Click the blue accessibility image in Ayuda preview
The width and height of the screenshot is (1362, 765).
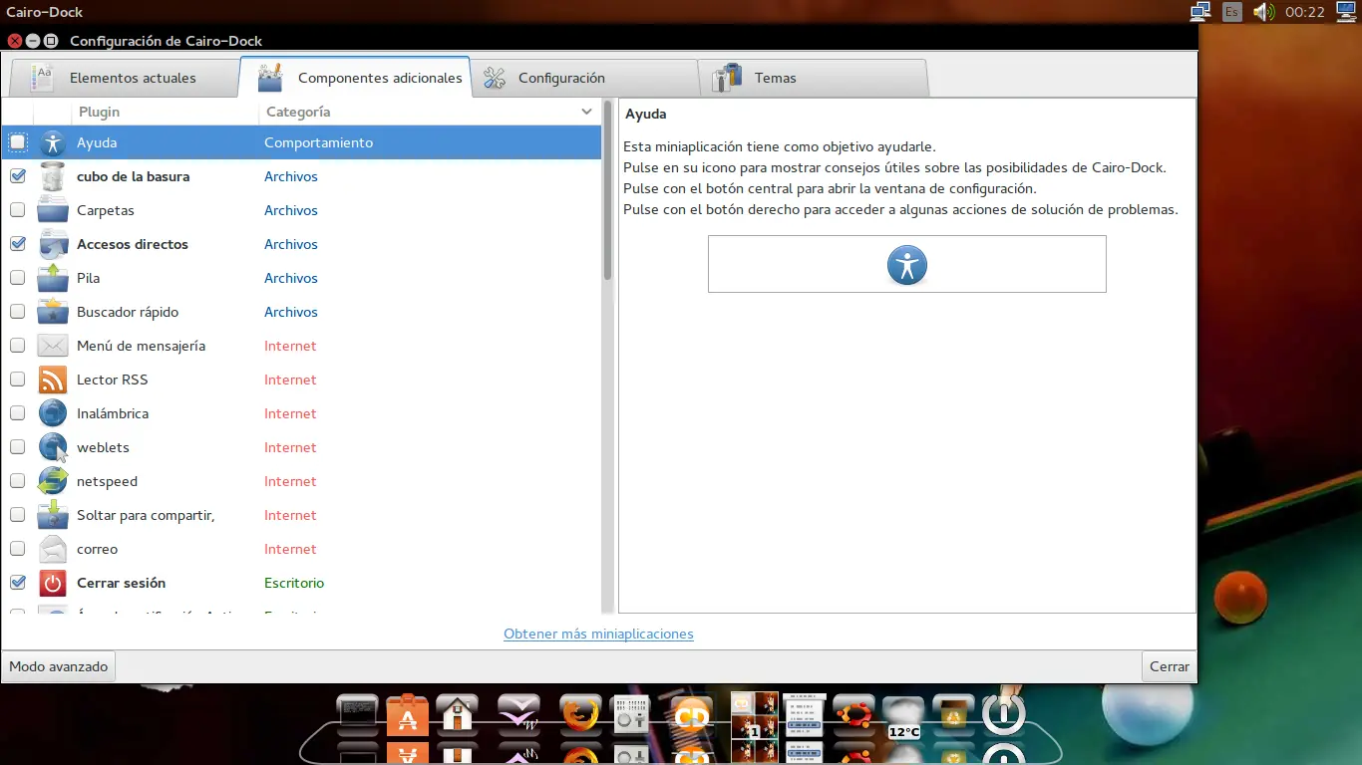click(907, 265)
